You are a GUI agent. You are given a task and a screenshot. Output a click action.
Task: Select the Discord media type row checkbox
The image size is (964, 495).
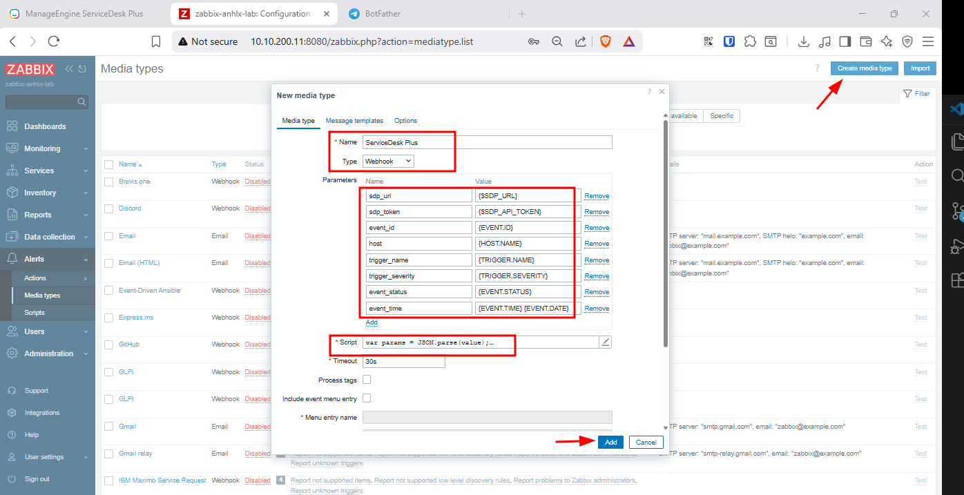click(x=108, y=208)
